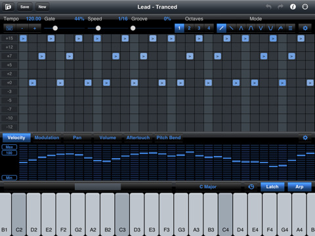
Task: Click the keyboard tempo icon below Tempo
Action: pos(9,28)
